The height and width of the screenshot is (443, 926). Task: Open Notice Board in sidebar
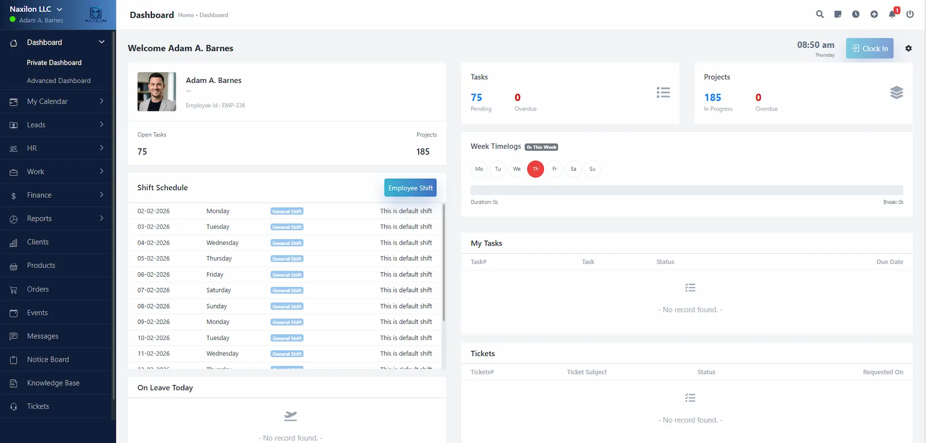point(48,360)
